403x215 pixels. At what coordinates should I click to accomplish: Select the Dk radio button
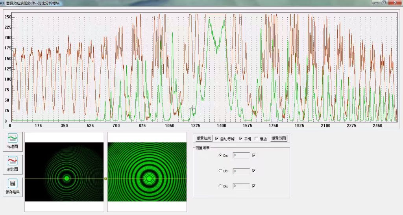coord(220,186)
